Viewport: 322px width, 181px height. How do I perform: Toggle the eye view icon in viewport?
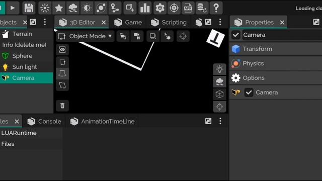pos(62,50)
